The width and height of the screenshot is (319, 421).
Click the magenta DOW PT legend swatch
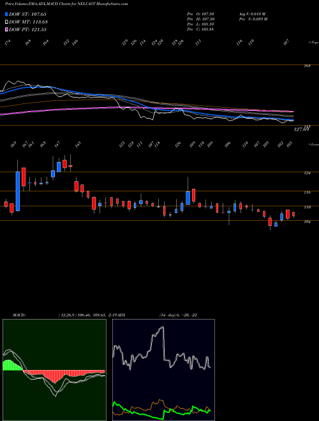tap(6, 29)
